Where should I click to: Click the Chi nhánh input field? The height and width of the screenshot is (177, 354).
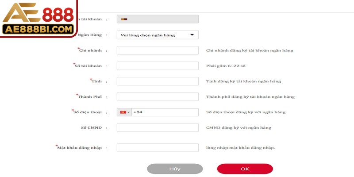click(158, 50)
